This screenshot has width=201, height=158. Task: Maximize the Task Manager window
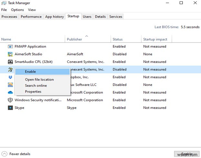click(181, 3)
